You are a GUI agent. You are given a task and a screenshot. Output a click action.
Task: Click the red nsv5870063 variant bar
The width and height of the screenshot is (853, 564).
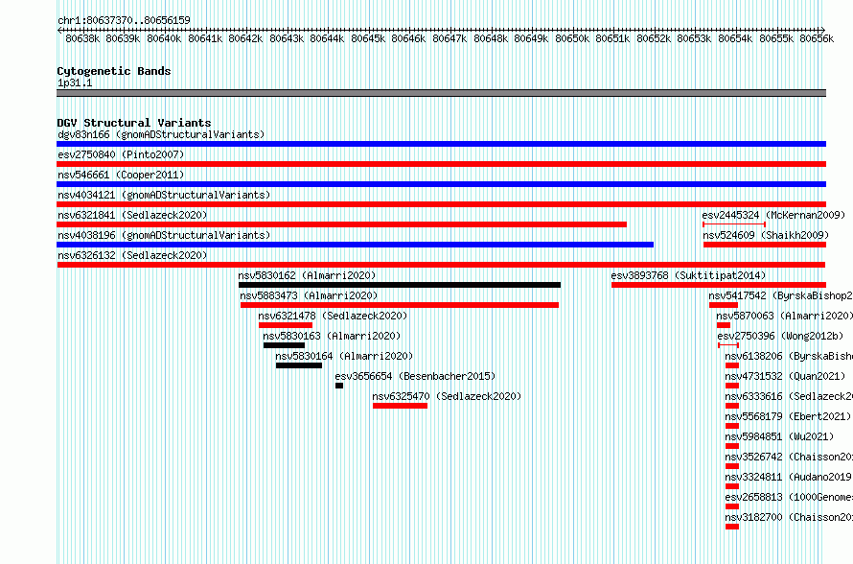(x=724, y=325)
